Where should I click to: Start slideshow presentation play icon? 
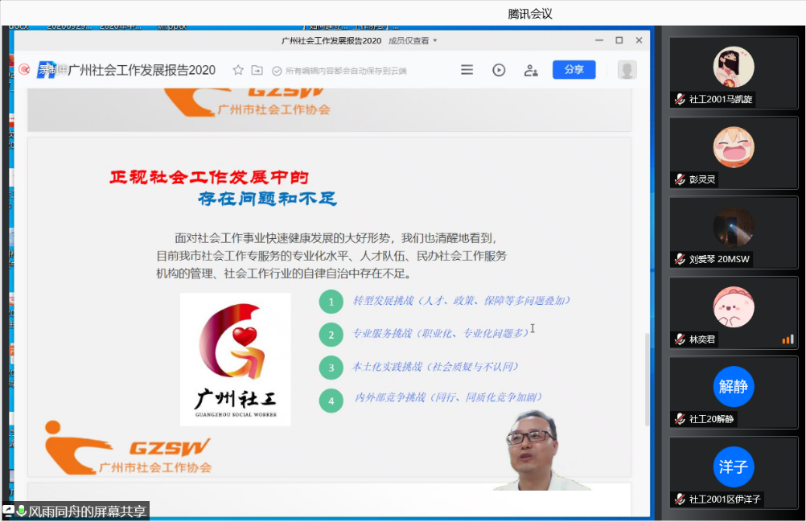click(x=499, y=70)
